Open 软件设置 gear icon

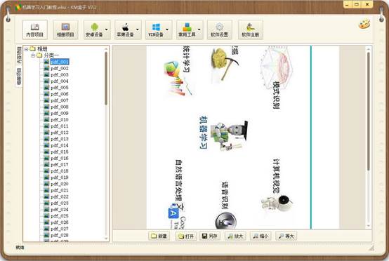click(x=220, y=27)
